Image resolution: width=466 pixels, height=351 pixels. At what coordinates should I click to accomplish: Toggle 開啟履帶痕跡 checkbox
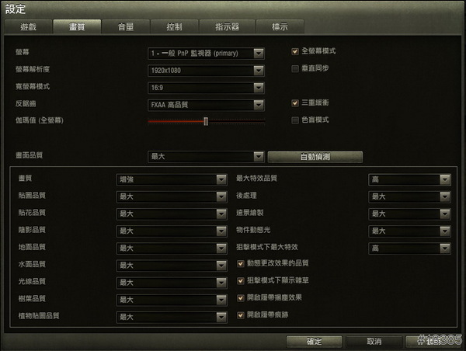click(x=241, y=315)
